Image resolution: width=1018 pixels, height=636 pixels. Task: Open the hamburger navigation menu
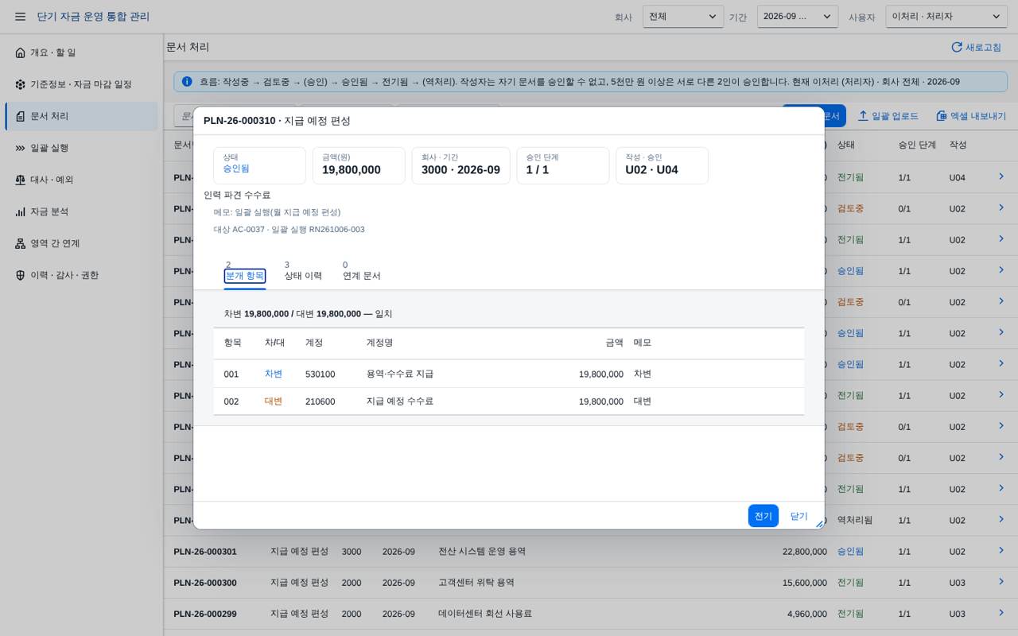point(21,17)
